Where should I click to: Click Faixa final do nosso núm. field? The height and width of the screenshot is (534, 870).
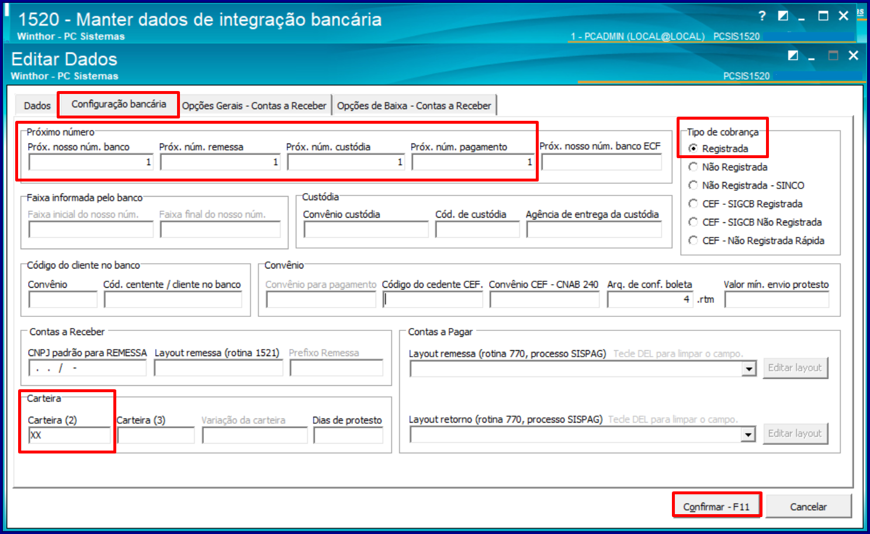220,229
